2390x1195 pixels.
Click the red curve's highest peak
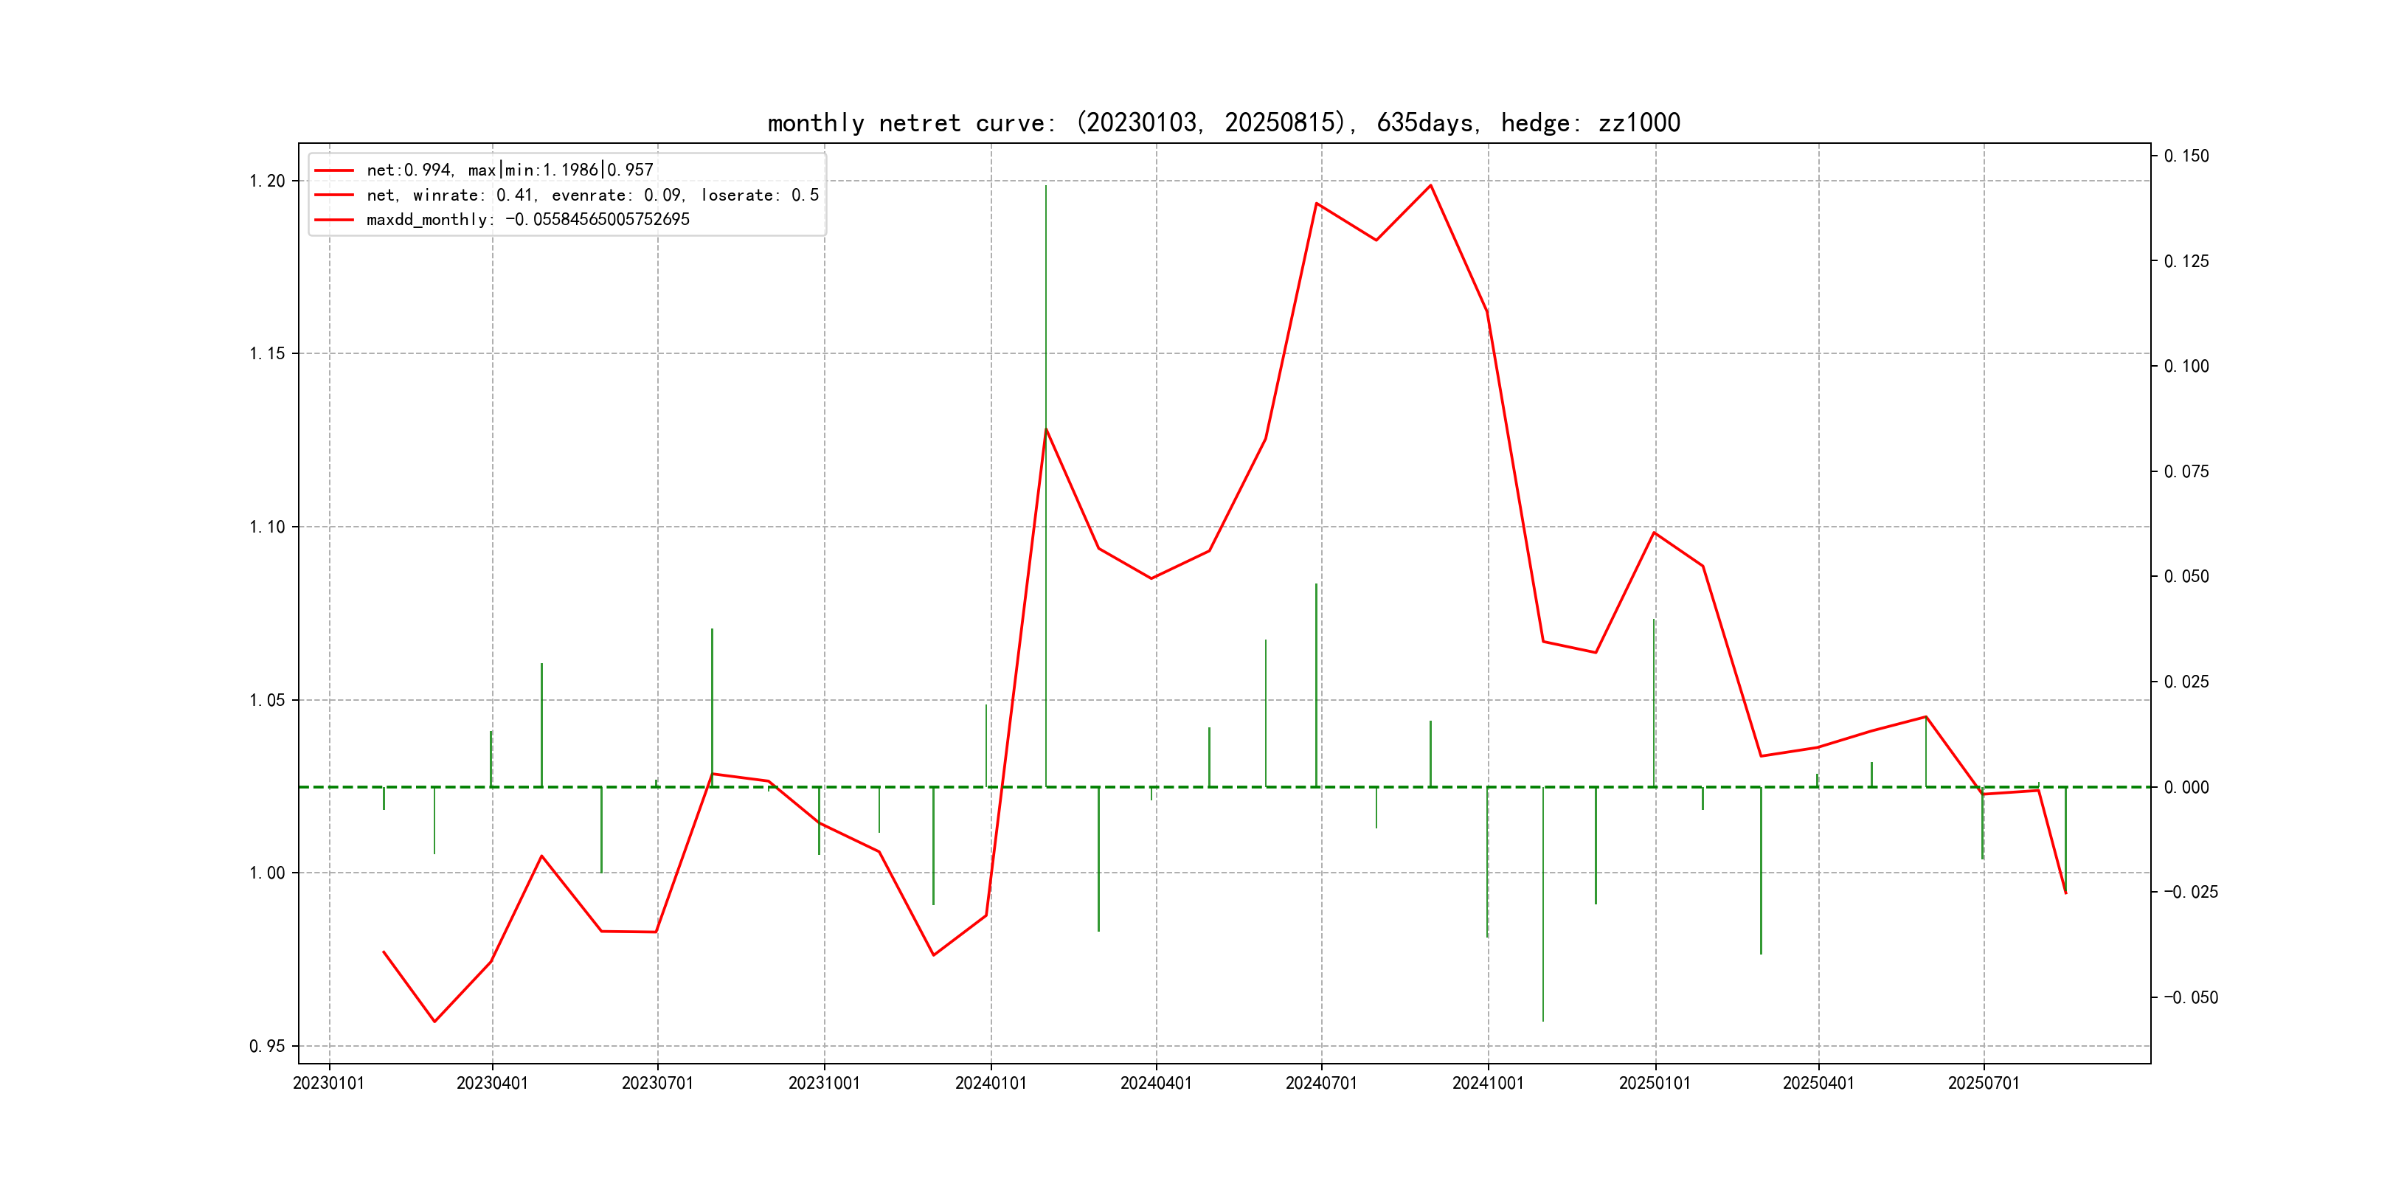click(x=1430, y=186)
